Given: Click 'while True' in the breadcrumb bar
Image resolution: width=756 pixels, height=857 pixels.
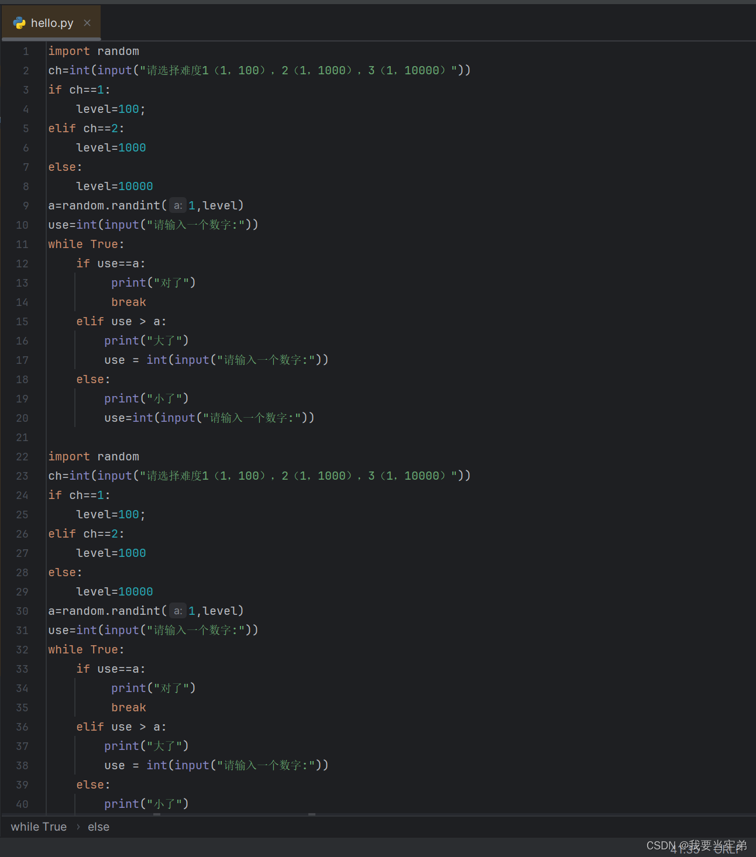Looking at the screenshot, I should coord(39,827).
